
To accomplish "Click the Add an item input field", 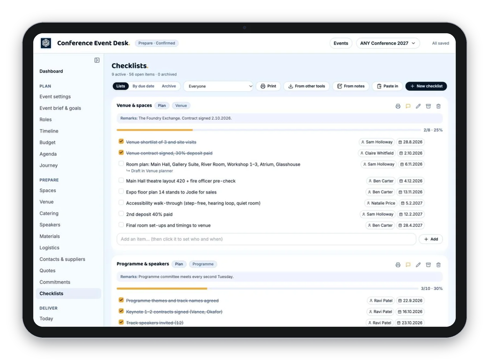I will (266, 239).
